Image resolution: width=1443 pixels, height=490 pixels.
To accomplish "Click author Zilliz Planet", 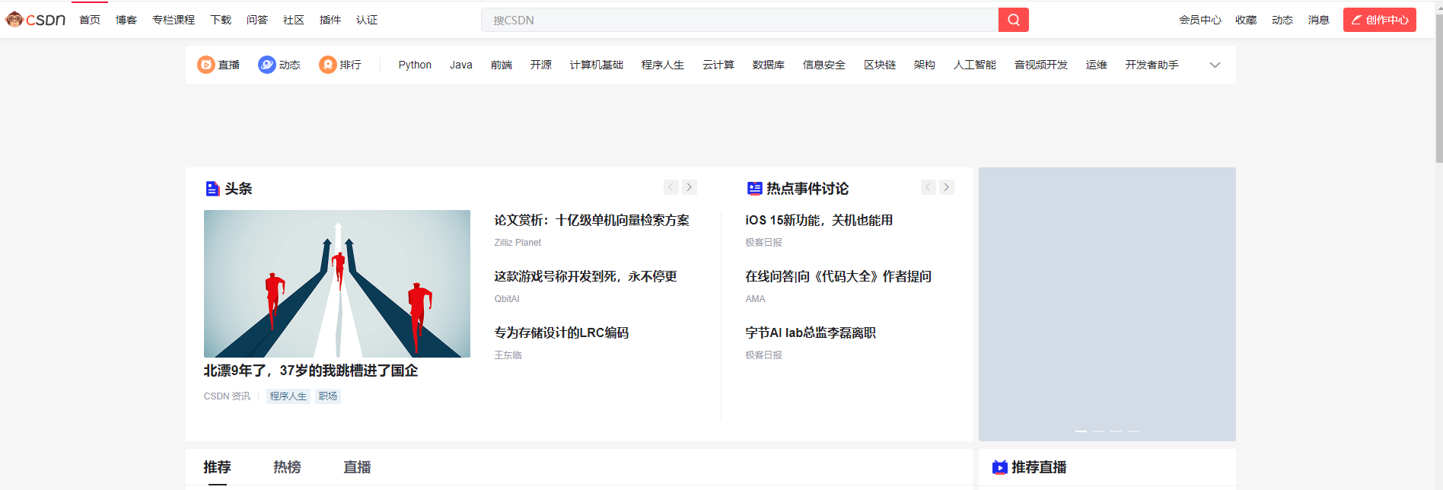I will pyautogui.click(x=518, y=243).
